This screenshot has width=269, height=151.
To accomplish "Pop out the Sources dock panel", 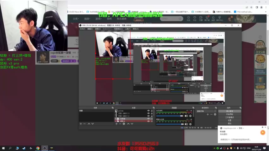I will click(154, 108).
